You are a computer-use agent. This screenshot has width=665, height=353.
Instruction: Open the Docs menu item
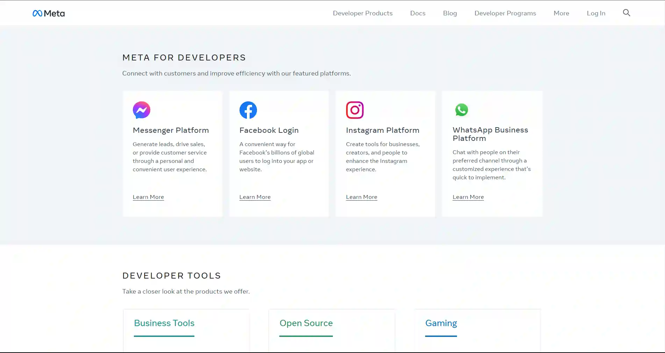click(x=418, y=13)
